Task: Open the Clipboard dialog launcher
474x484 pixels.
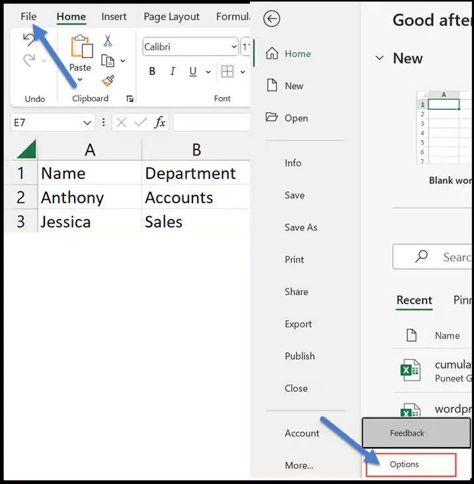Action: [x=130, y=99]
